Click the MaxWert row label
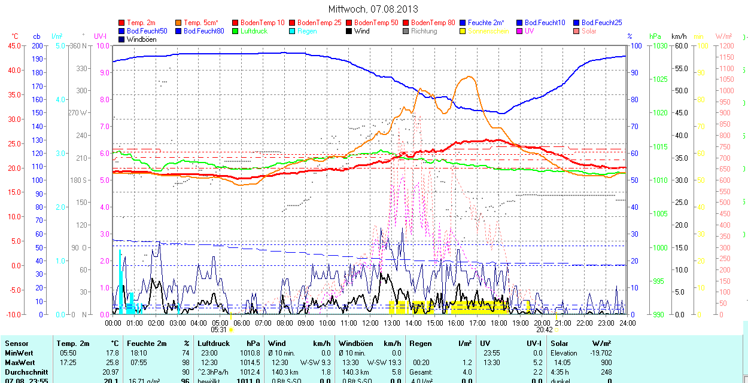The width and height of the screenshot is (748, 383). (20, 363)
